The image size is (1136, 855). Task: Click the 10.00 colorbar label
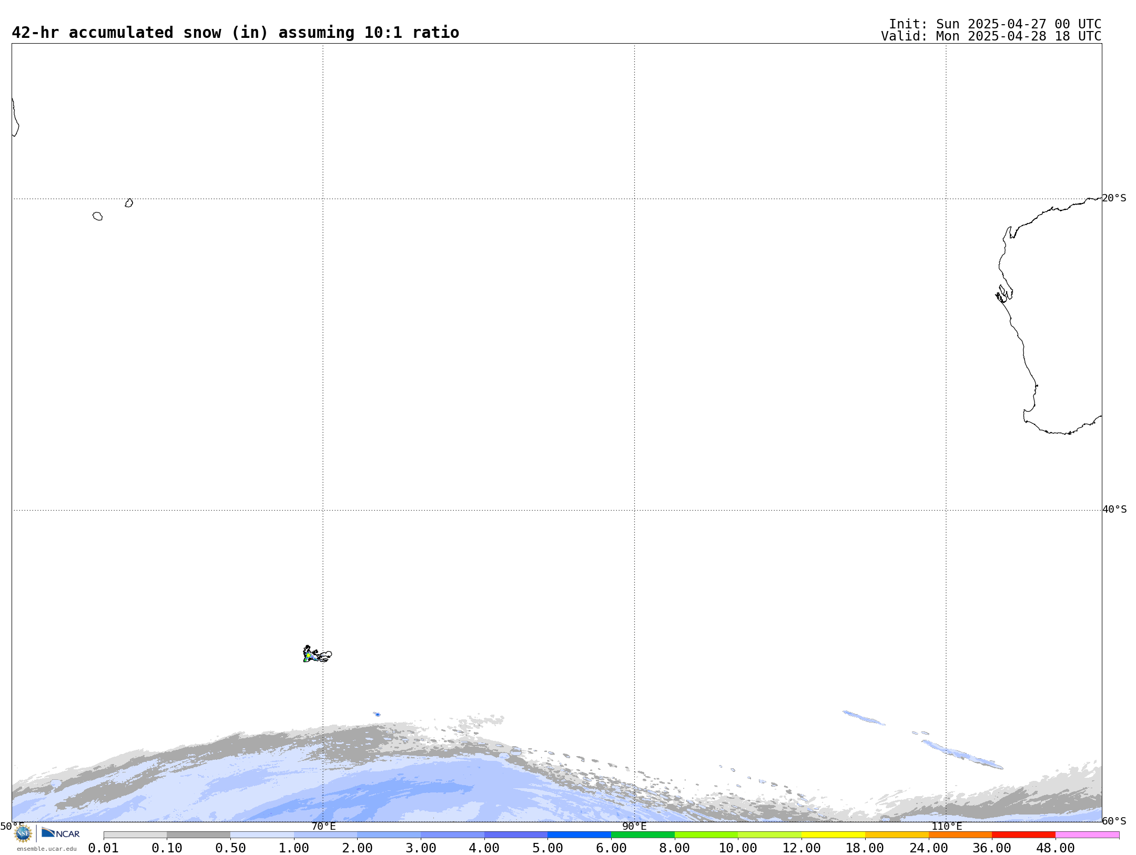[738, 848]
